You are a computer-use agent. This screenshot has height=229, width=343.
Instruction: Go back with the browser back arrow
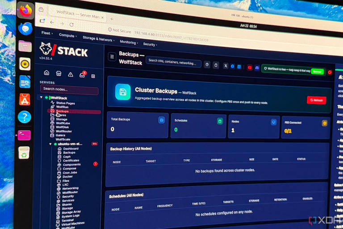point(52,22)
